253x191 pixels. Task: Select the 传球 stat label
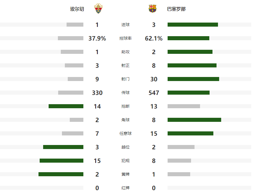(125, 93)
